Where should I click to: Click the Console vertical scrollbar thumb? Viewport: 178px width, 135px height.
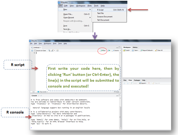120,117
